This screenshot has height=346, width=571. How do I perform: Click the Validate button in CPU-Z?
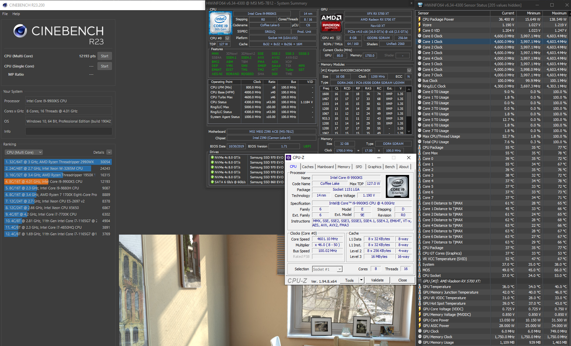tap(377, 280)
